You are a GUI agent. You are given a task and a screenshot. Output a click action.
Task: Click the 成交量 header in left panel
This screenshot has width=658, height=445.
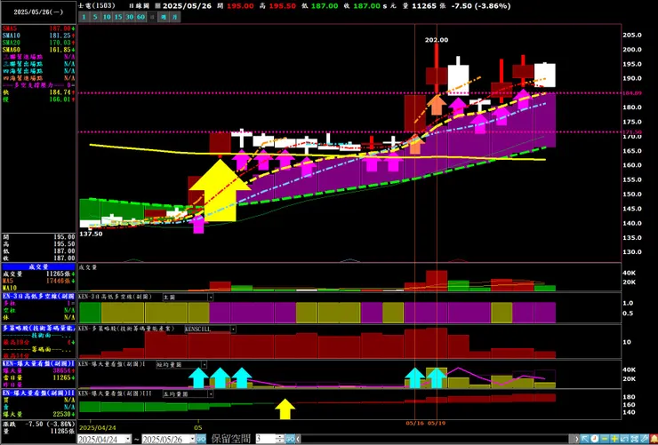pos(38,266)
